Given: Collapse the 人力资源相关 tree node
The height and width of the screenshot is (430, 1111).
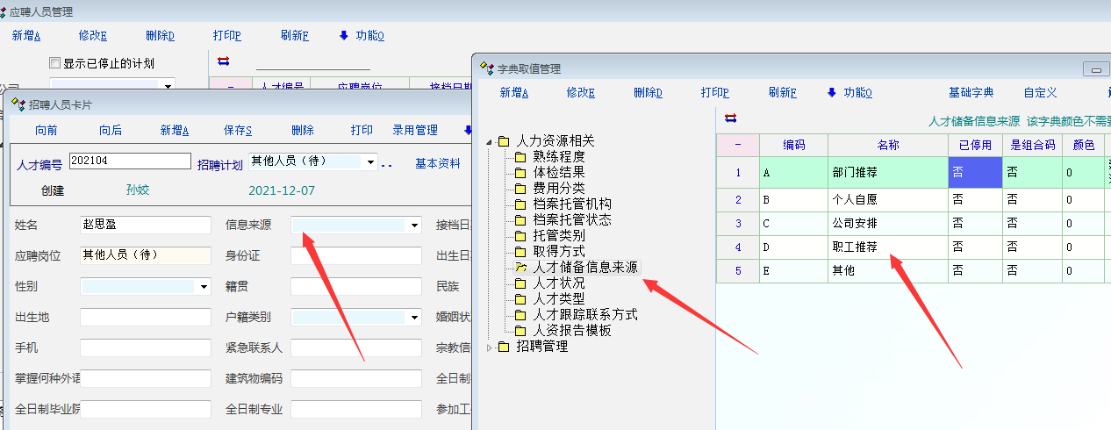Looking at the screenshot, I should [490, 141].
